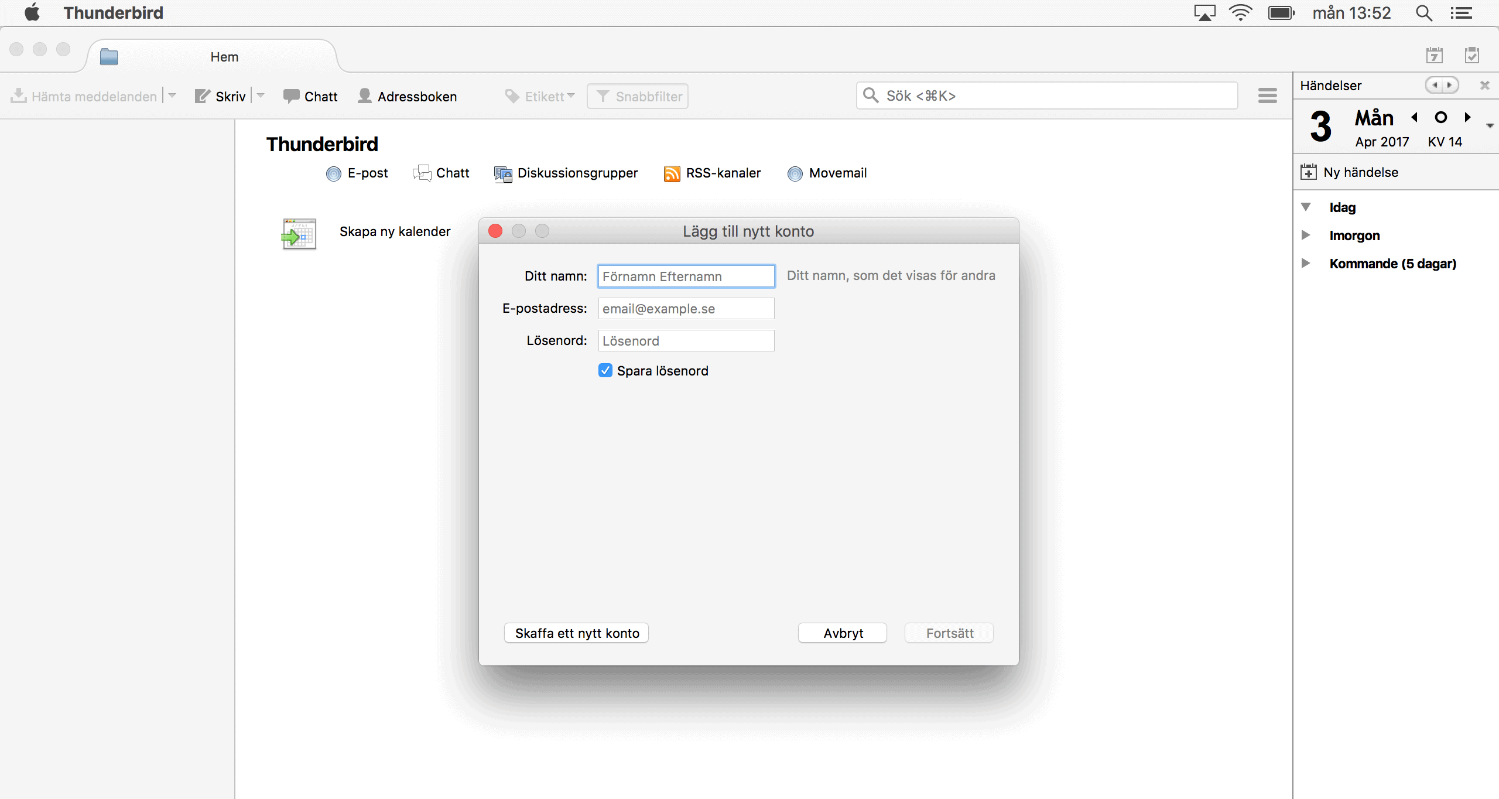Click the Hämta meddelanden download icon
Screen dimensions: 1499x799
coord(19,95)
